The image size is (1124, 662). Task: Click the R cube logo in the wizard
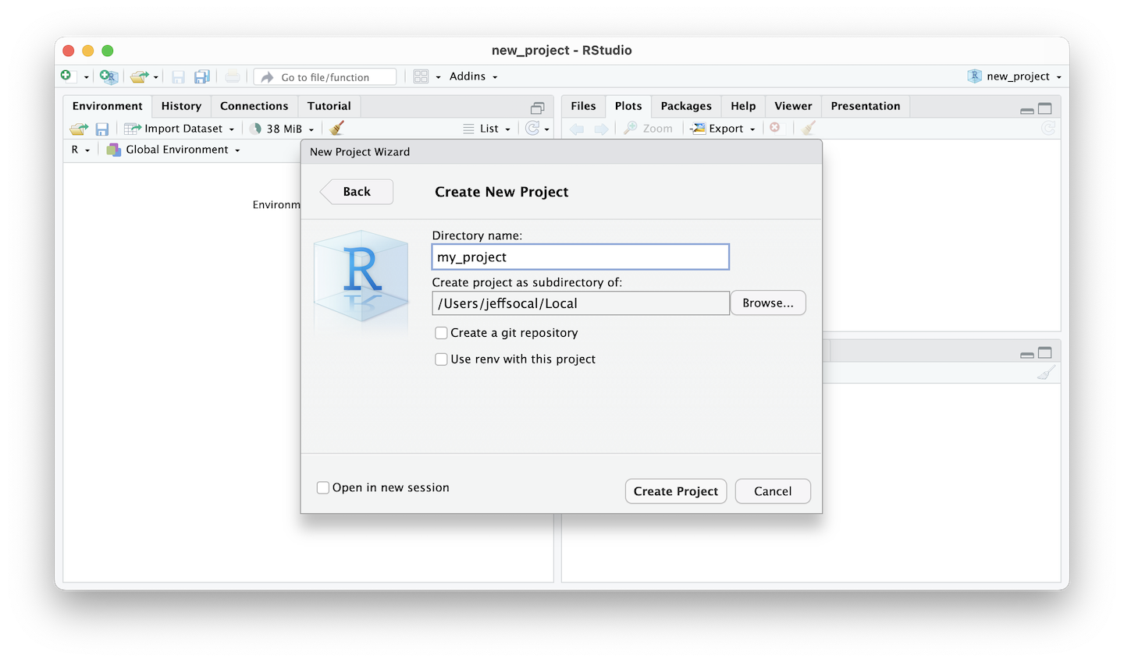tap(361, 278)
